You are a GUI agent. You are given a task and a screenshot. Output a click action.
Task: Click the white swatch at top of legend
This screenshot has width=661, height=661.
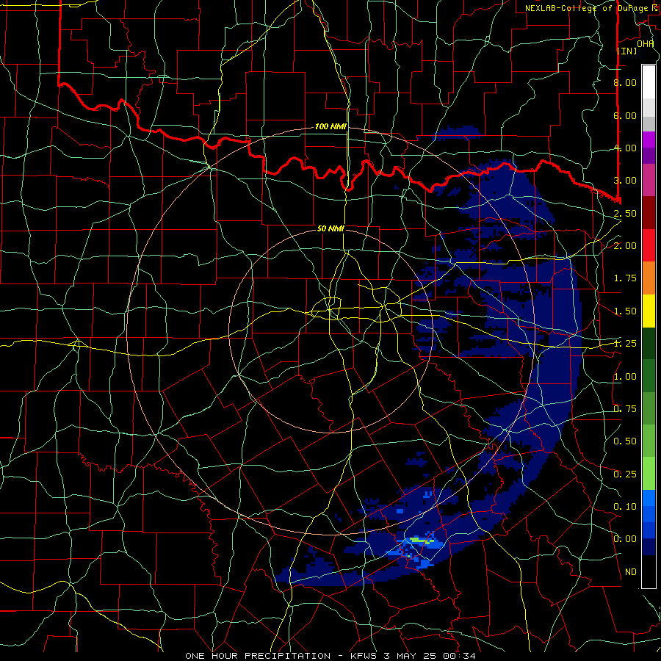point(649,82)
